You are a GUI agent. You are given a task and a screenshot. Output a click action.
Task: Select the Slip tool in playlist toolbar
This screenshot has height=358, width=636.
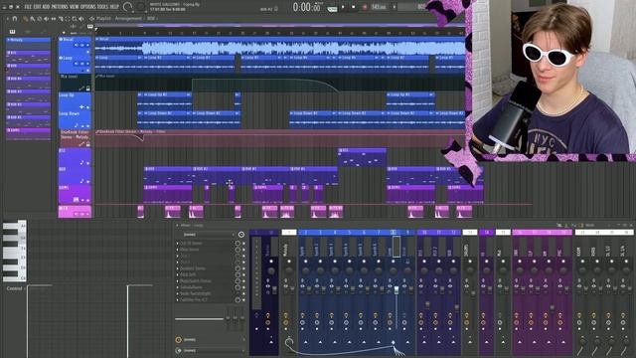[53, 19]
